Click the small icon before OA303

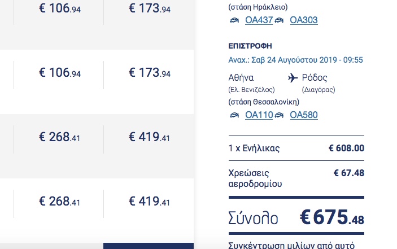[278, 21]
